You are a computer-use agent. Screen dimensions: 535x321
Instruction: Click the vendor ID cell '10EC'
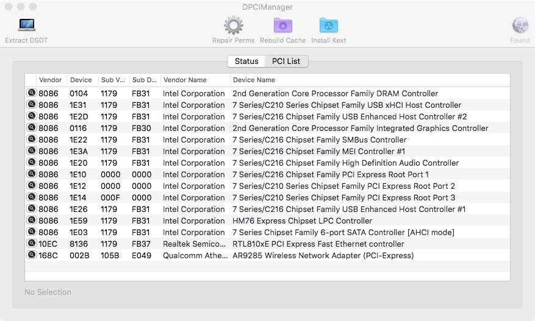[x=48, y=244]
